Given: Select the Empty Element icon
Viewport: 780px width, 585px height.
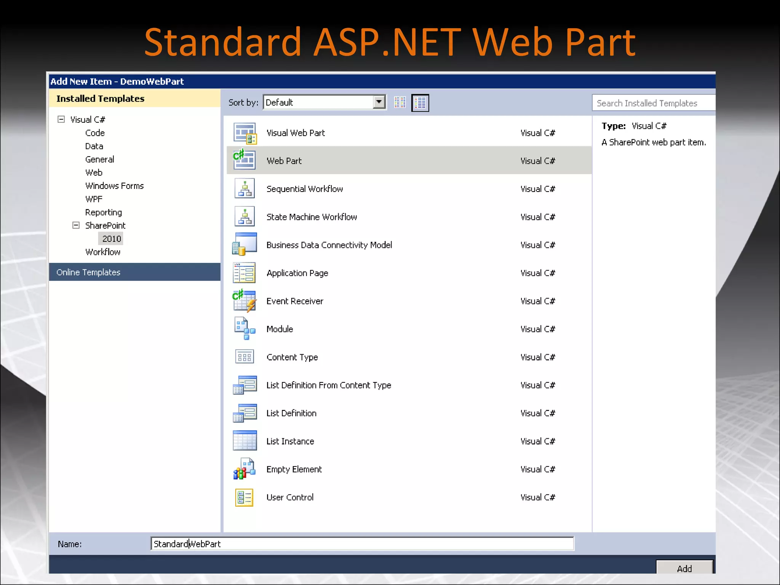Looking at the screenshot, I should pyautogui.click(x=244, y=468).
